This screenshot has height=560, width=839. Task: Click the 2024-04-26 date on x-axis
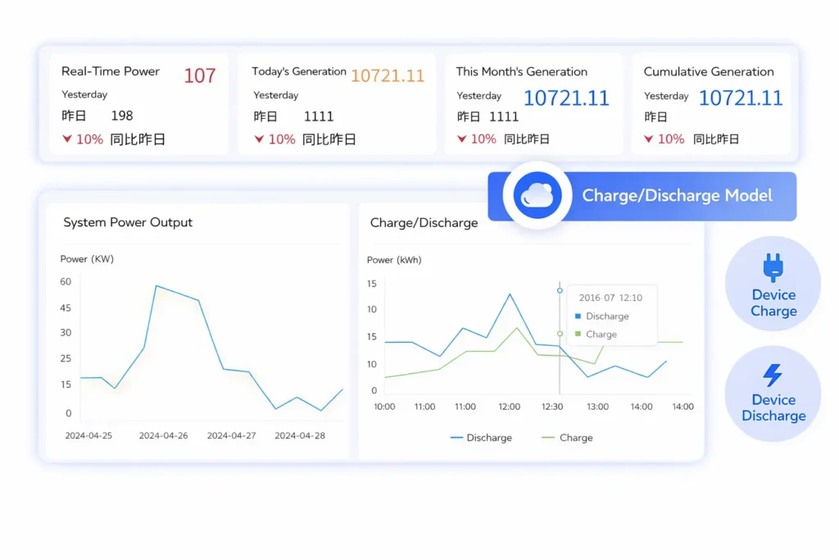[x=163, y=435]
